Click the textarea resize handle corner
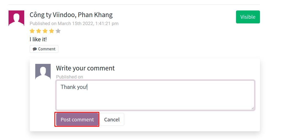The width and height of the screenshot is (282, 139). pyautogui.click(x=253, y=108)
